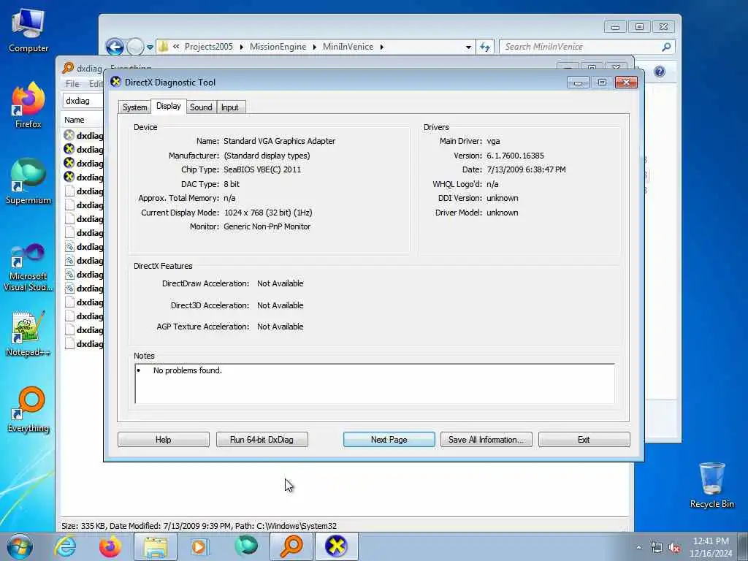Open recent pages dropdown in Explorer
Viewport: 748px width, 561px height.
click(x=150, y=47)
